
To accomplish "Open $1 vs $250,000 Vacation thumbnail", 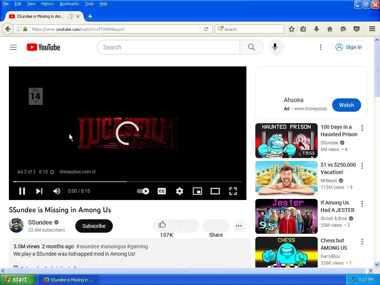I will 286,178.
